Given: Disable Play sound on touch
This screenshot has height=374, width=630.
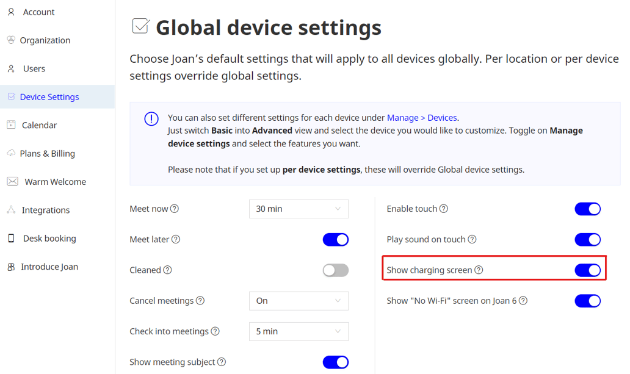Looking at the screenshot, I should tap(587, 239).
